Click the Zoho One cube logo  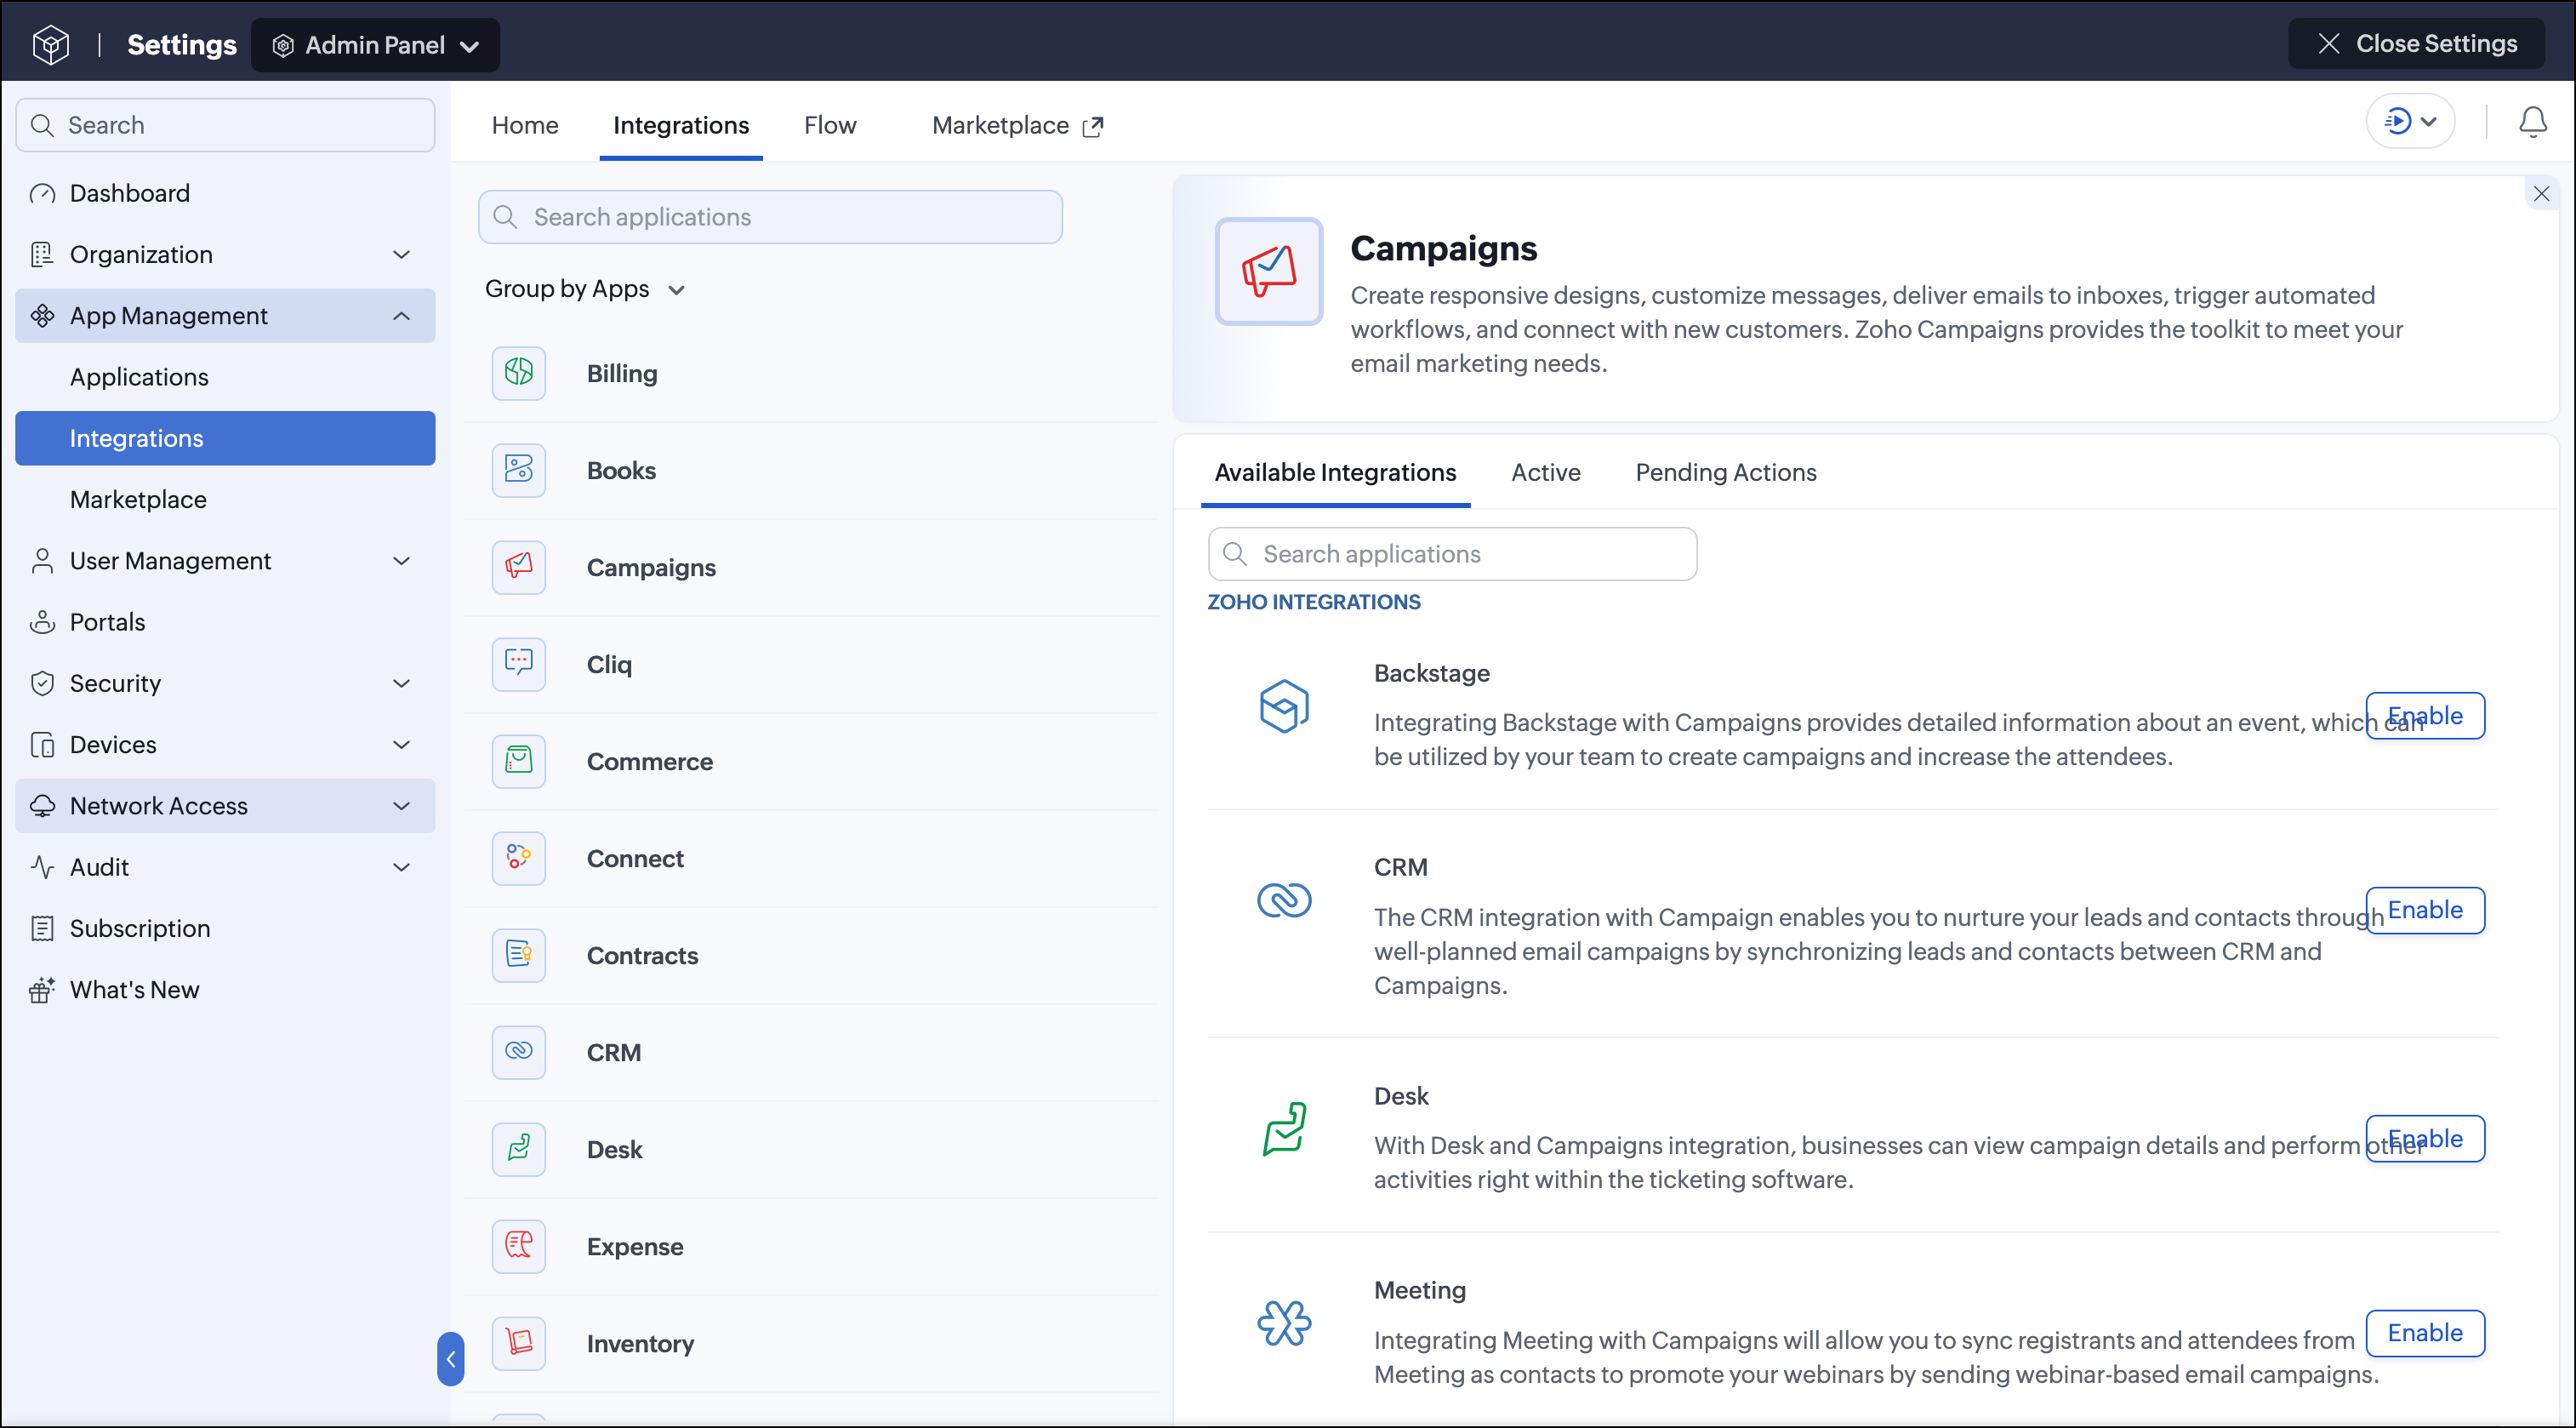click(50, 44)
